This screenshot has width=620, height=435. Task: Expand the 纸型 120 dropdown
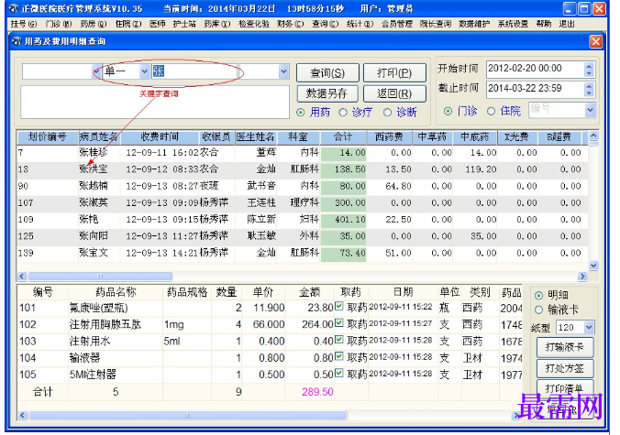589,327
